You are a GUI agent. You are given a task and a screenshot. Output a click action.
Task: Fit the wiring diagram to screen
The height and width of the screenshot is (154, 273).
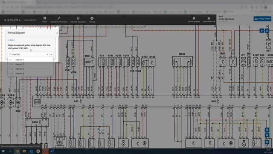tap(267, 142)
